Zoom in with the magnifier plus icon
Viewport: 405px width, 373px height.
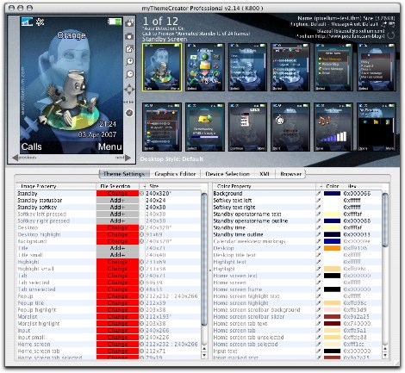[129, 62]
